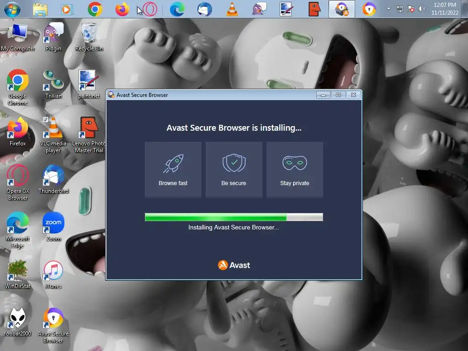Select the Thunderbird desktop shortcut
The height and width of the screenshot is (351, 468).
tap(53, 179)
